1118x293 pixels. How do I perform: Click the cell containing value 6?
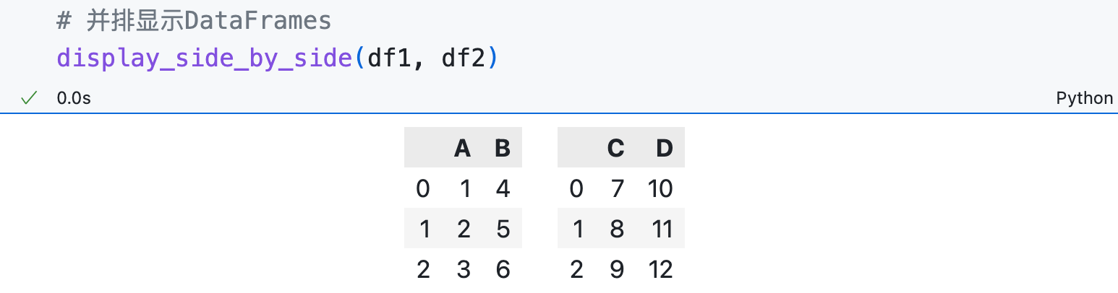503,270
